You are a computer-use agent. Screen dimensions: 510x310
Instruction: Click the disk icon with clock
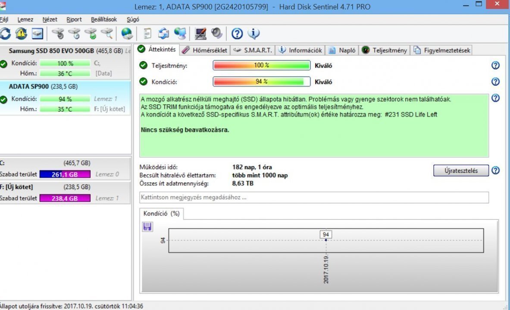click(74, 34)
